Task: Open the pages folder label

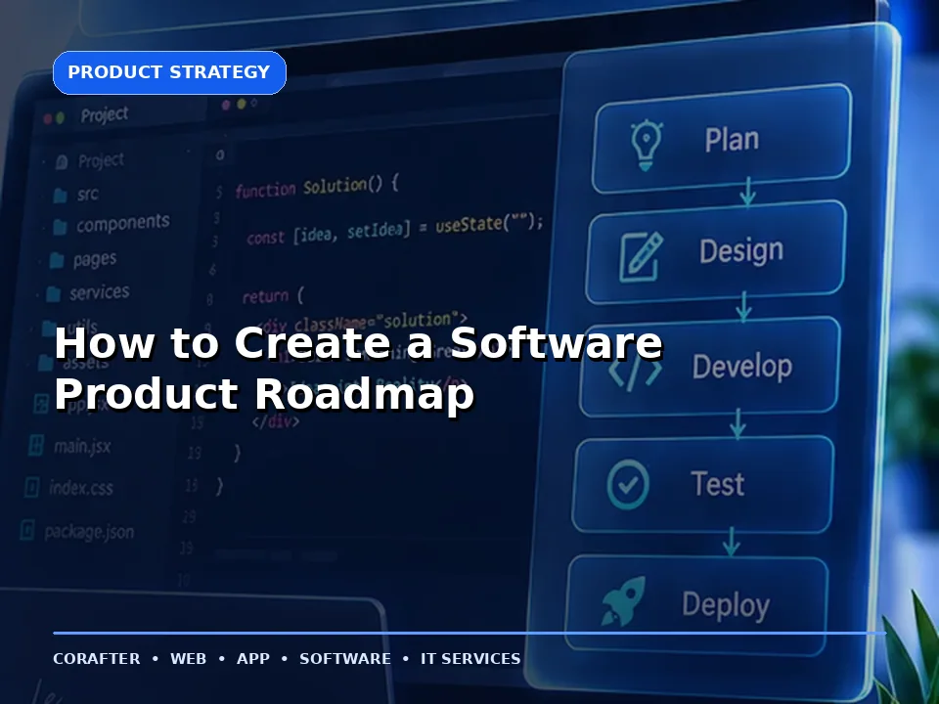Action: point(95,259)
